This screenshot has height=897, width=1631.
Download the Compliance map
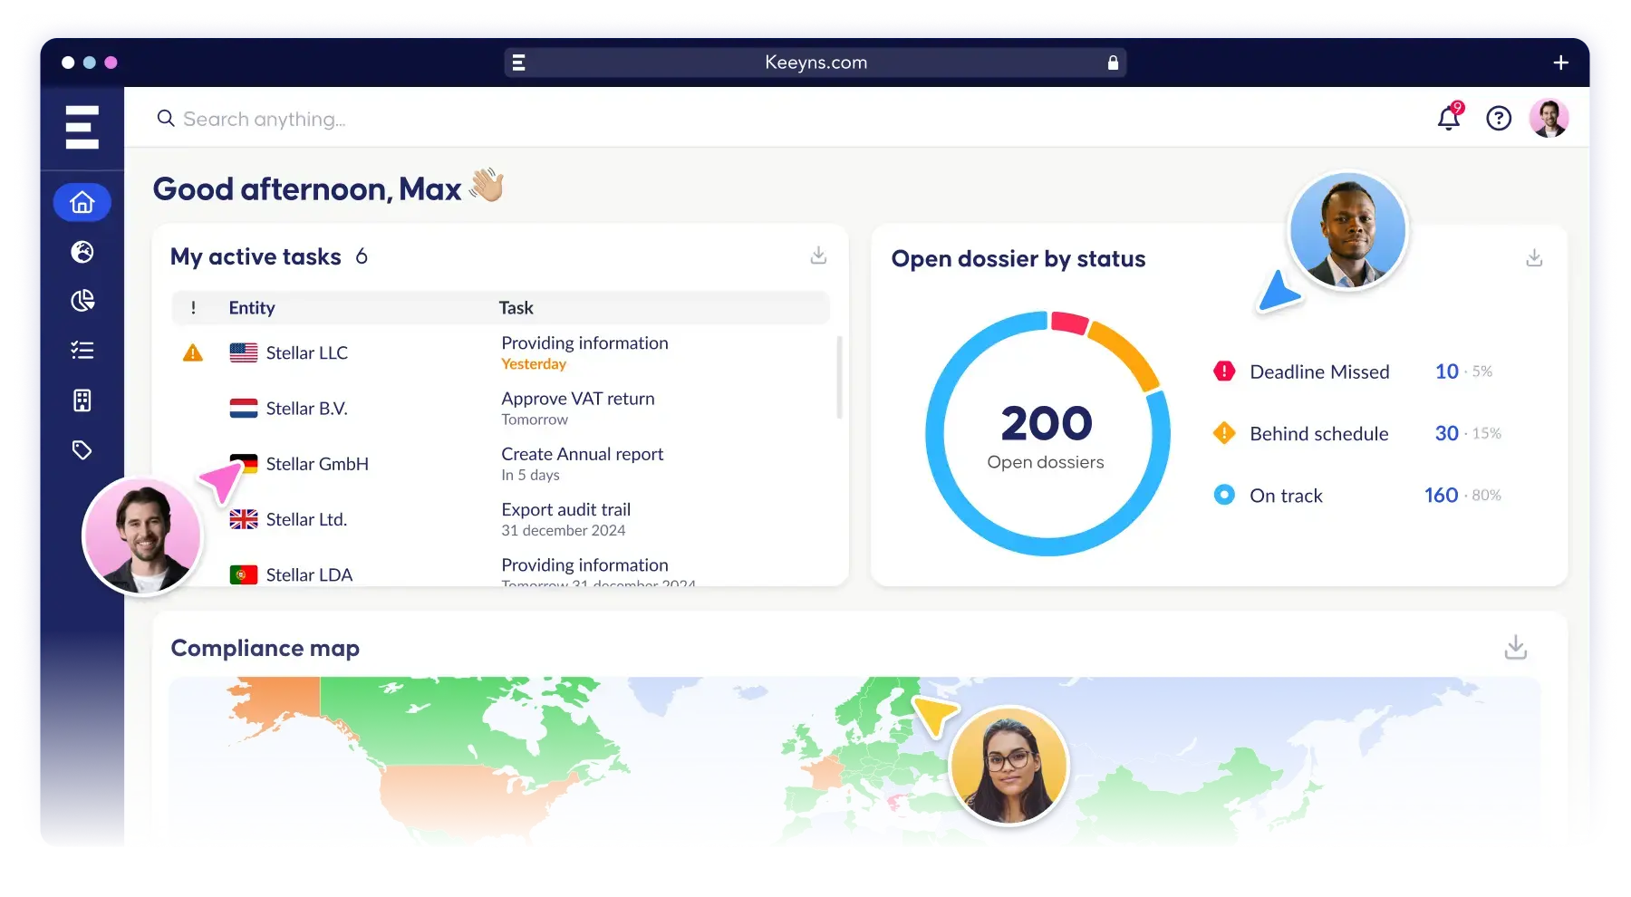[1516, 647]
